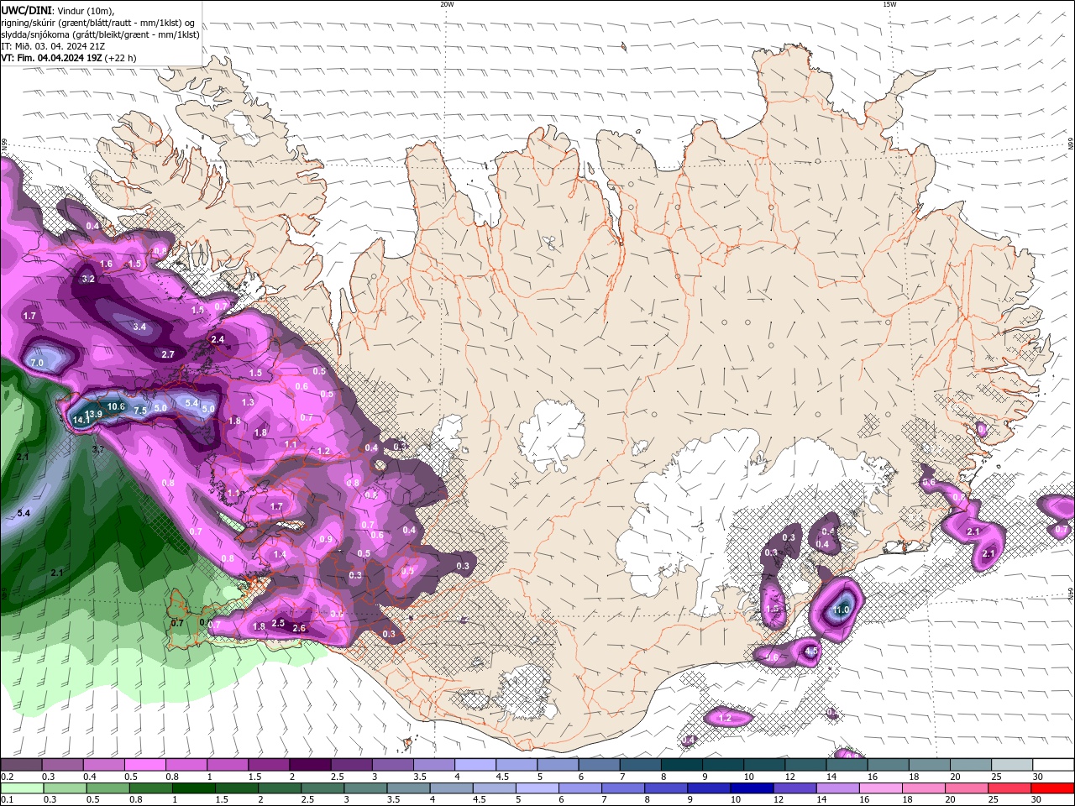Click the 7.0 value in the offshore blue patch

click(37, 362)
